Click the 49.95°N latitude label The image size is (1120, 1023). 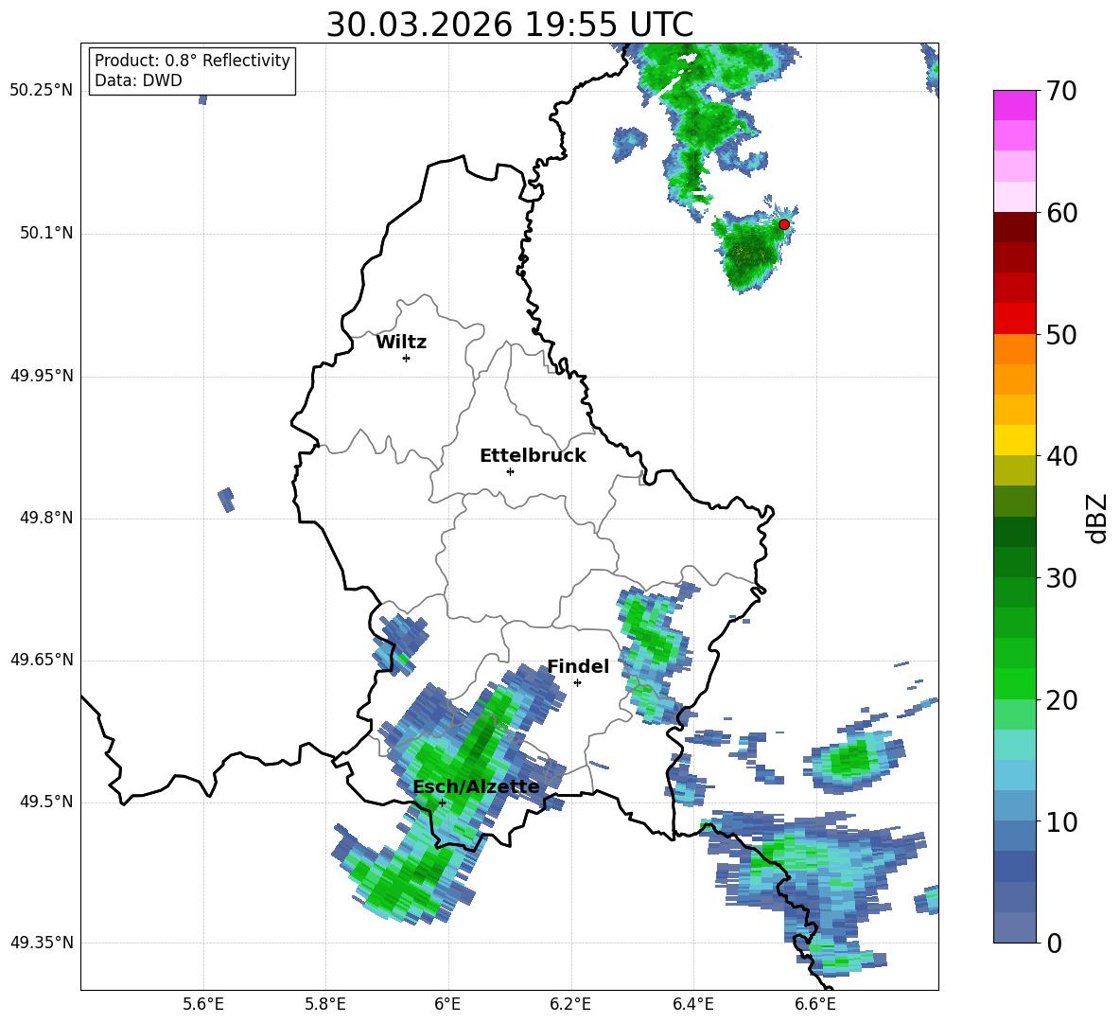click(x=42, y=376)
